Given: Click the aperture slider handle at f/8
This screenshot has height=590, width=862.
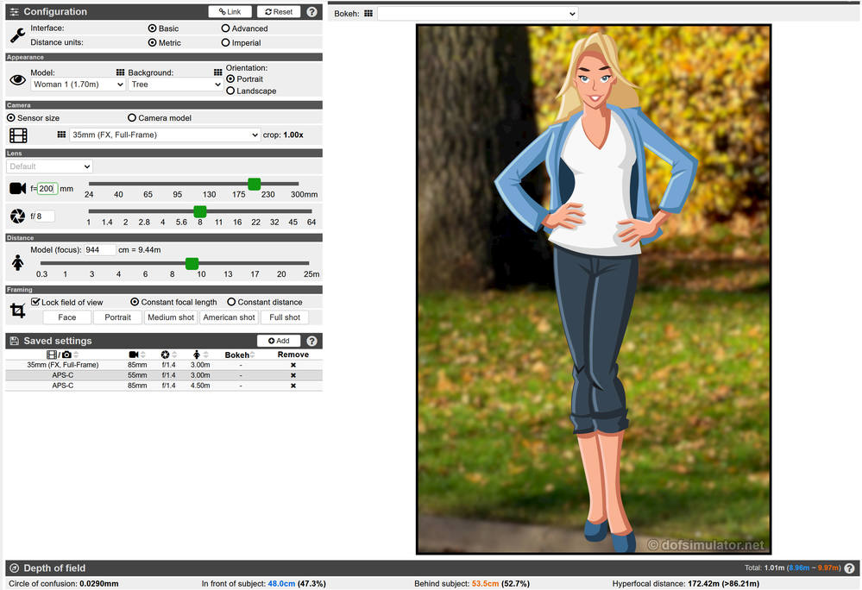Looking at the screenshot, I should click(200, 211).
